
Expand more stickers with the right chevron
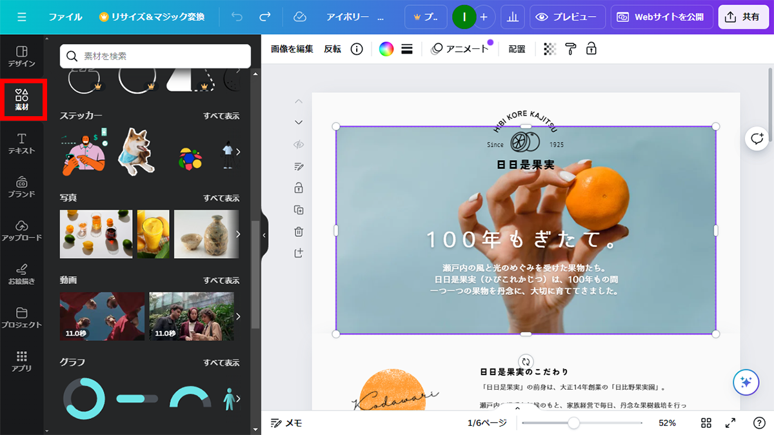pyautogui.click(x=238, y=152)
